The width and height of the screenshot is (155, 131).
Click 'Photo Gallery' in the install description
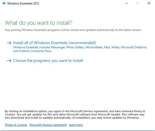(75, 47)
